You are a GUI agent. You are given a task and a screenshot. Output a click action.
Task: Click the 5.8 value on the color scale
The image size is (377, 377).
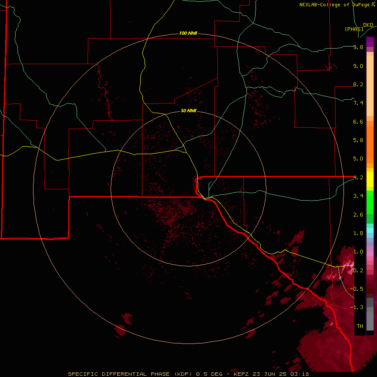coord(358,140)
